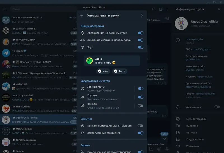Image resolution: width=224 pixels, height=153 pixels.
Task: Focus the Поиск search field
Action: [44, 9]
